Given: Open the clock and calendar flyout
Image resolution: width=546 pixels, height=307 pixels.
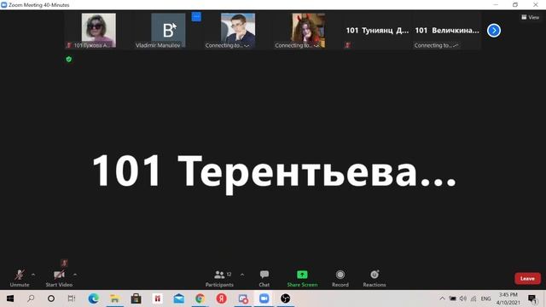Looking at the screenshot, I should 508,298.
